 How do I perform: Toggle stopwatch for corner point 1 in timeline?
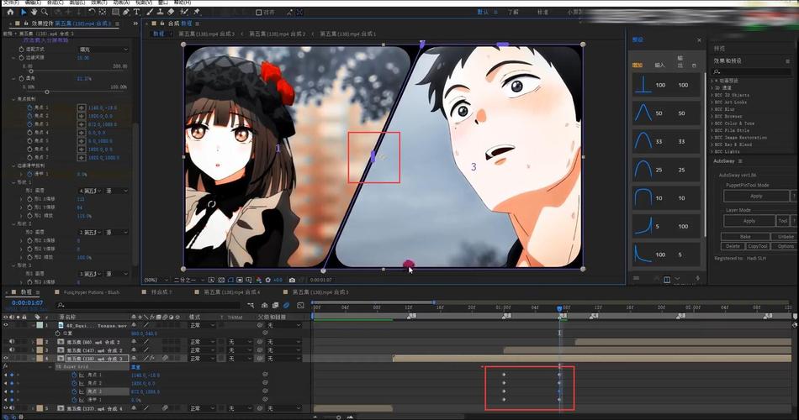click(74, 375)
